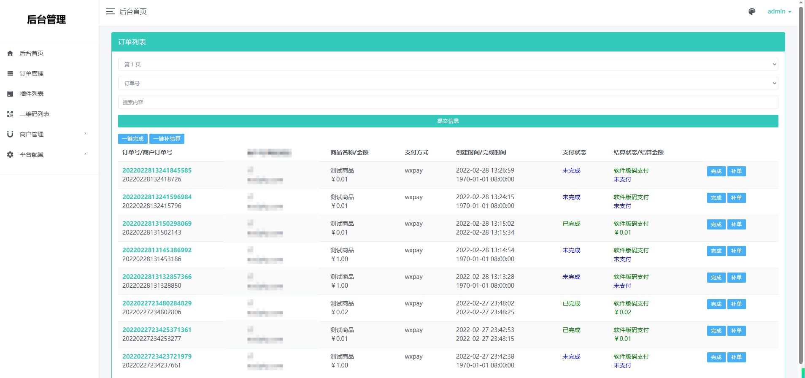This screenshot has height=378, width=805.
Task: Click 补单 for order 2022022723425371361
Action: point(736,331)
